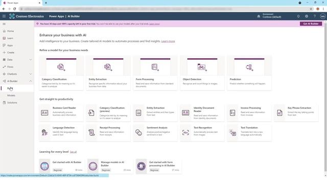Select Form Processing model icon
327x184 pixels.
click(x=155, y=67)
